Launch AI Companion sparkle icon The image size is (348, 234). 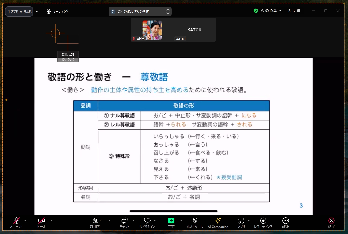tap(218, 221)
